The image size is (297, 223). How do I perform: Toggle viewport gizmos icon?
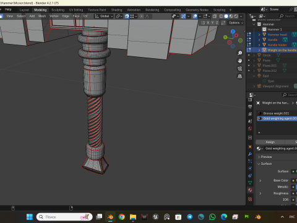pyautogui.click(x=183, y=16)
